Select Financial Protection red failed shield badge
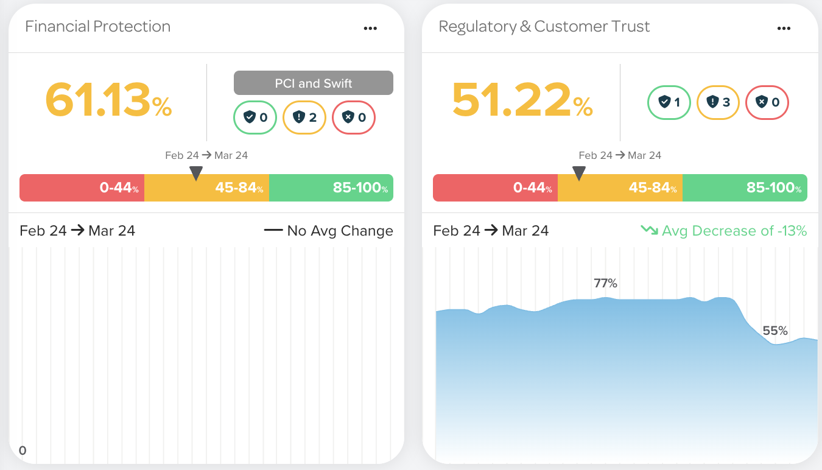This screenshot has width=822, height=470. [354, 118]
